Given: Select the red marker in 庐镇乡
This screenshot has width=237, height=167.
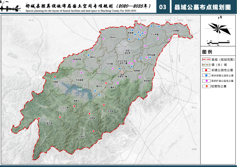Looking at the screenshot, I should (94, 131).
